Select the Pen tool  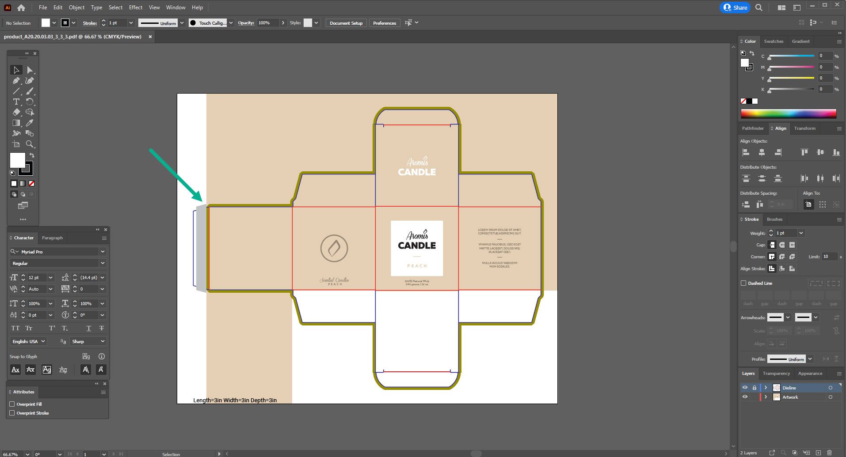tap(16, 81)
